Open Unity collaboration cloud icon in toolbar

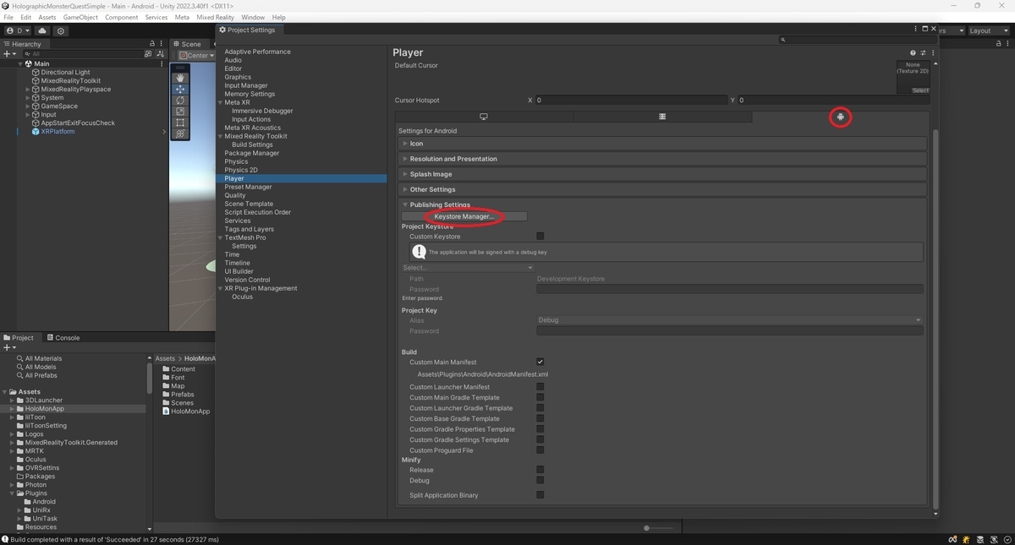click(x=42, y=30)
